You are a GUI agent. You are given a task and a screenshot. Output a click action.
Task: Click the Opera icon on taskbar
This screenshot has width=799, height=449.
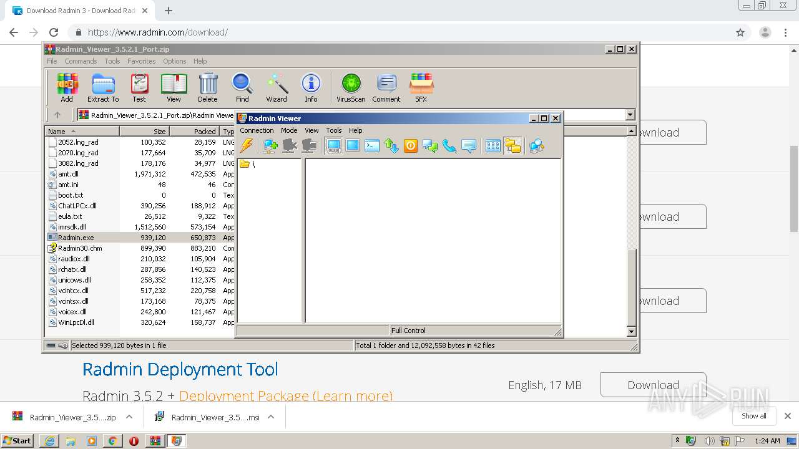134,440
